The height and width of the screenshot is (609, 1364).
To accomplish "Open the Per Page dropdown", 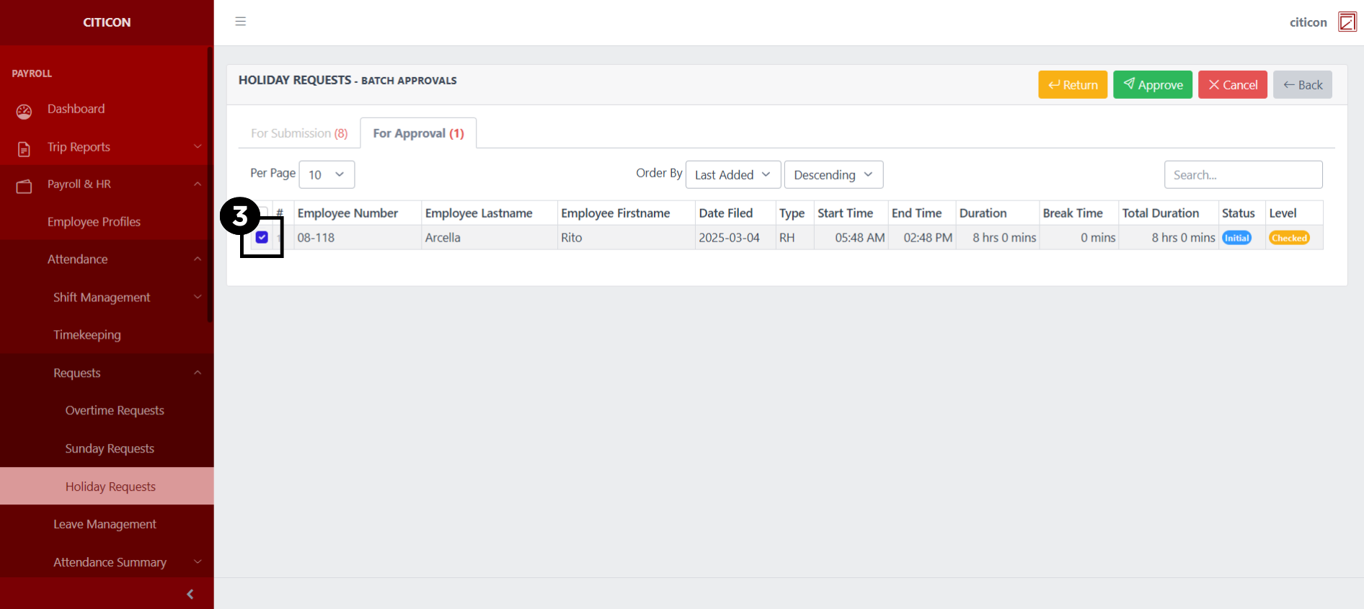I will pos(327,174).
